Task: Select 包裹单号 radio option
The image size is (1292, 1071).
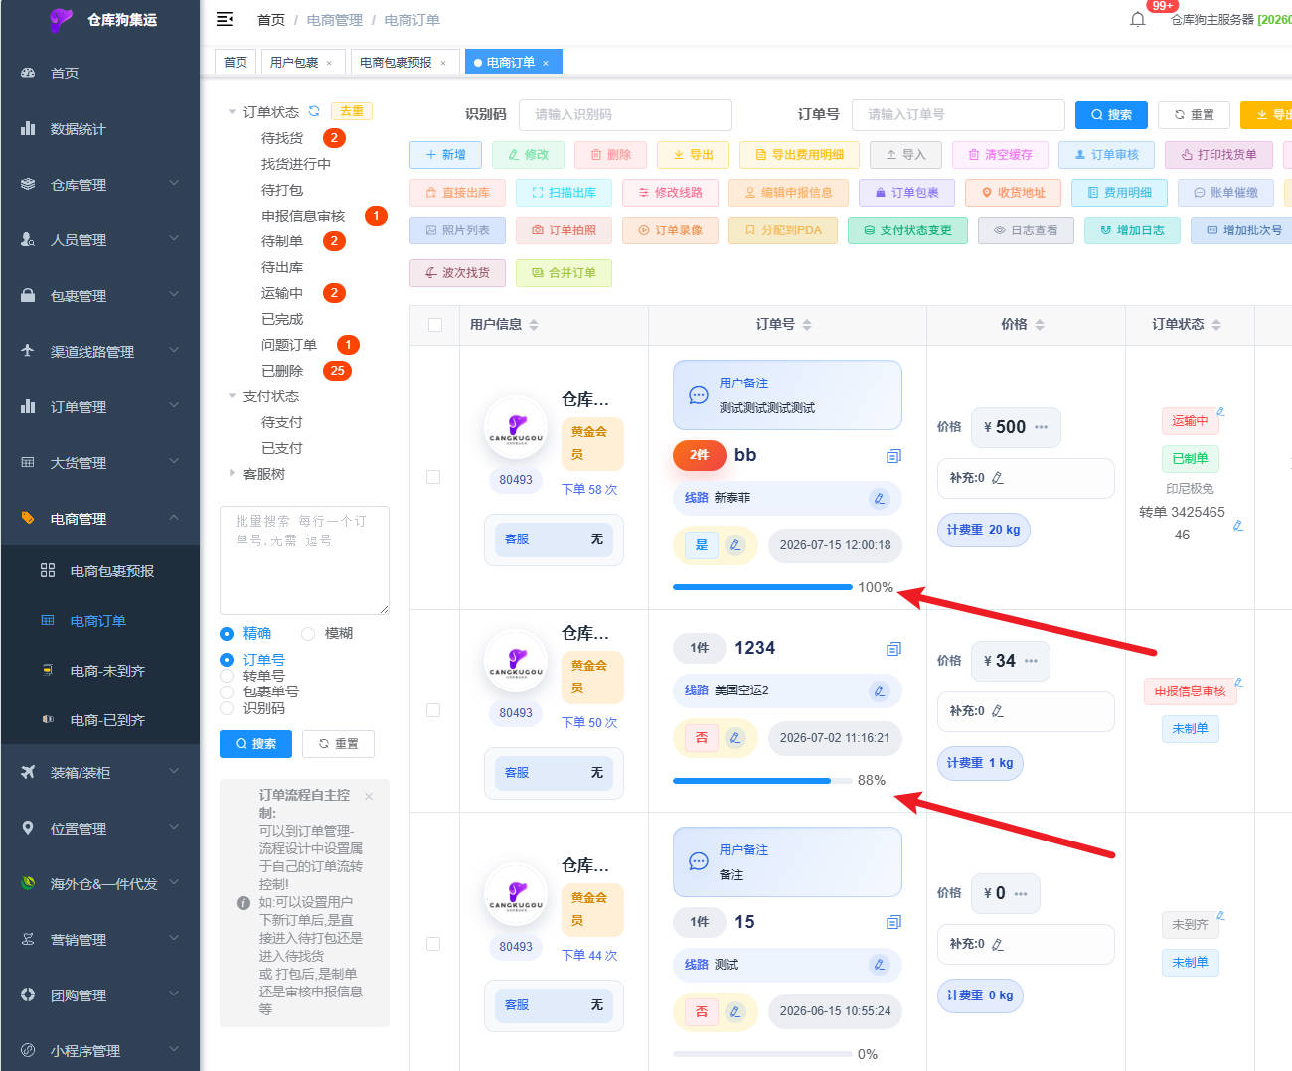Action: tap(227, 692)
